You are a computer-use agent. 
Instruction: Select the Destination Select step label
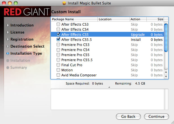click(27, 46)
